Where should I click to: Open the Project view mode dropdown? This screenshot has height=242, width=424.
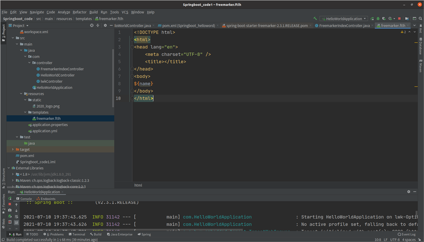point(18,25)
